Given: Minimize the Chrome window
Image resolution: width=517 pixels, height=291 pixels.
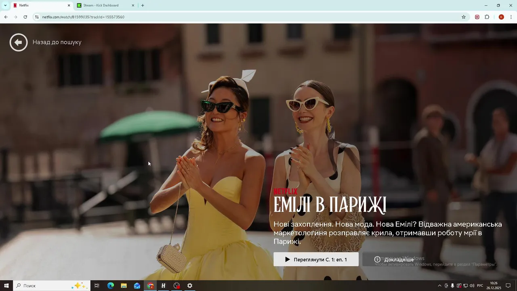Looking at the screenshot, I should (486, 6).
